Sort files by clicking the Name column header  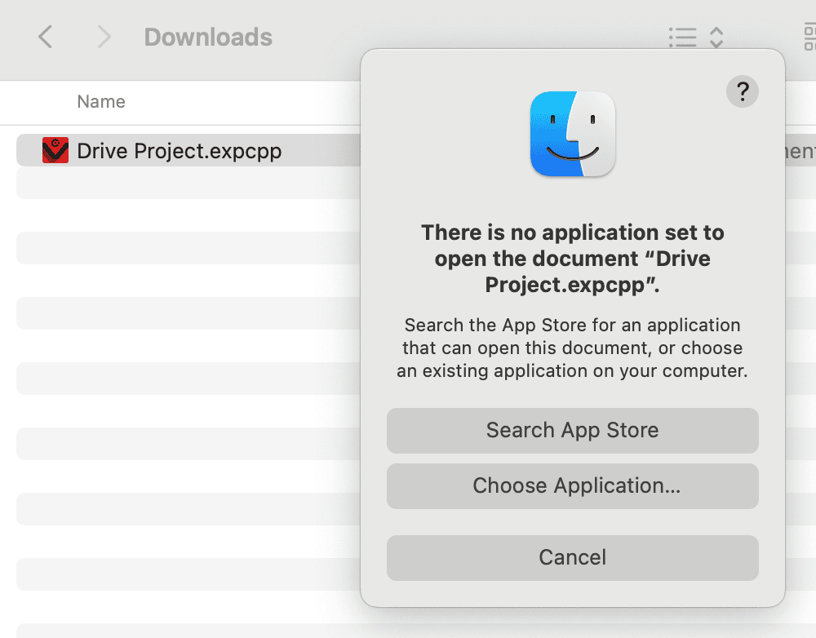click(x=100, y=101)
